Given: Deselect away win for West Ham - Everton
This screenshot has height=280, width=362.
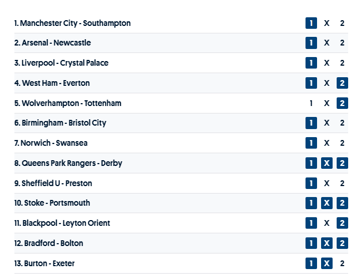Looking at the screenshot, I should coord(342,83).
